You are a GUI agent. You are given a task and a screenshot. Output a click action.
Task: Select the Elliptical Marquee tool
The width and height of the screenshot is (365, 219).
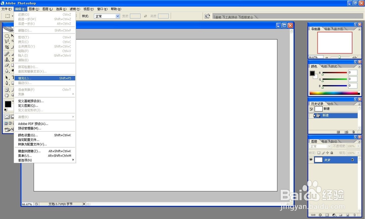(x=7, y=36)
